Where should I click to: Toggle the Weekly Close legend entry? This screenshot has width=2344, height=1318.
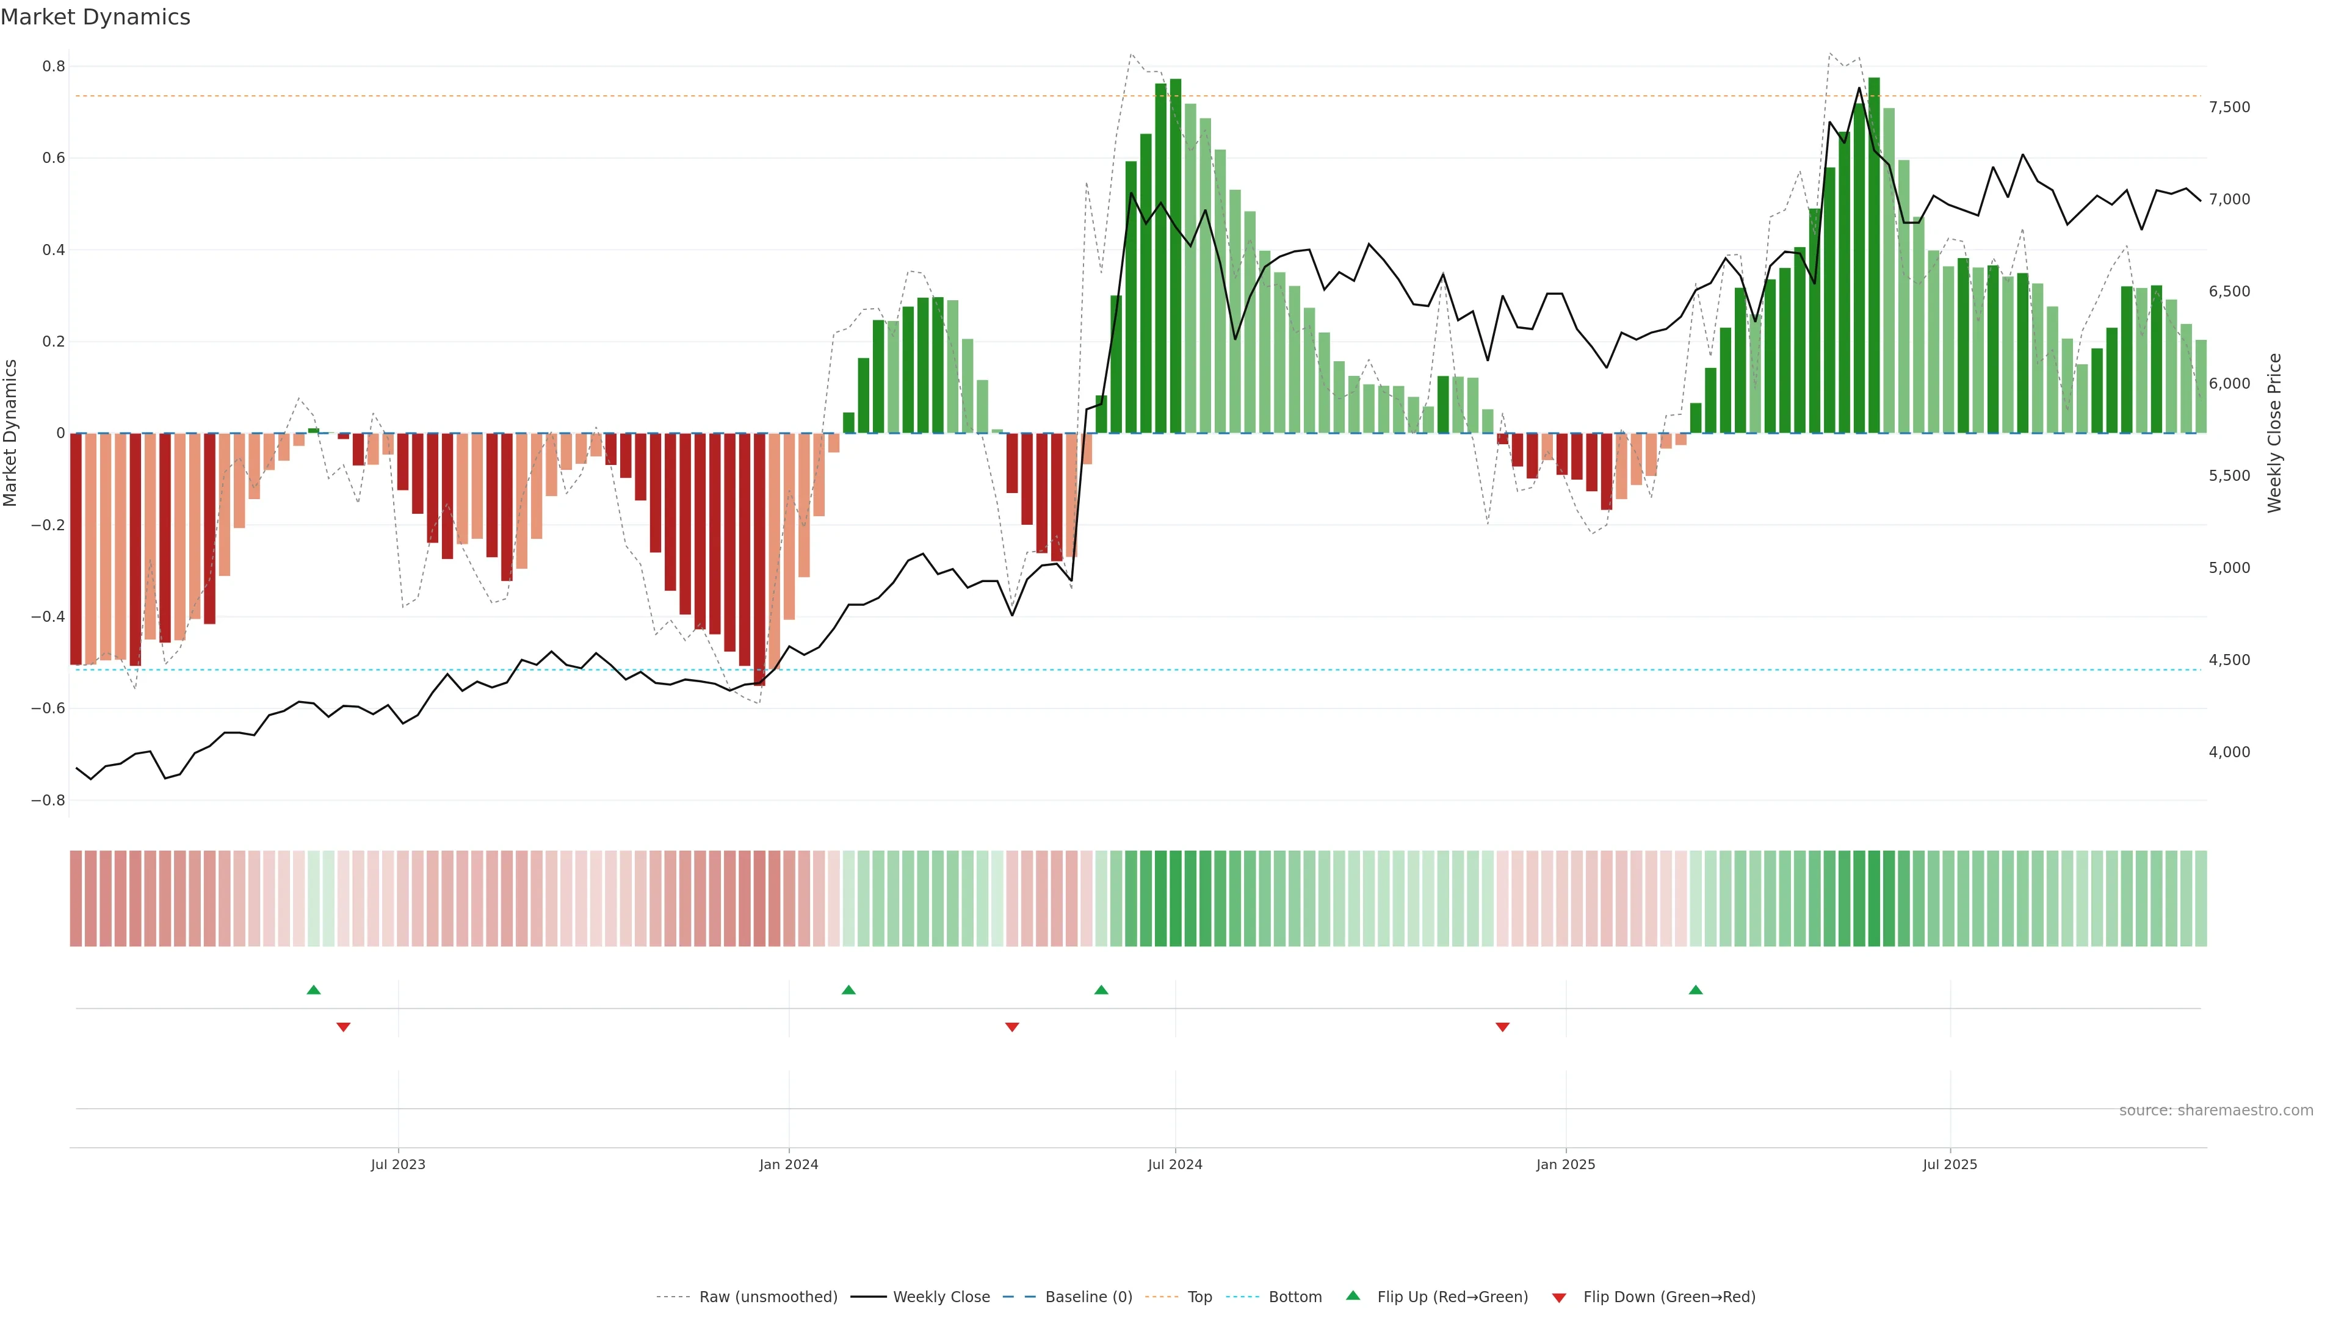[941, 1297]
